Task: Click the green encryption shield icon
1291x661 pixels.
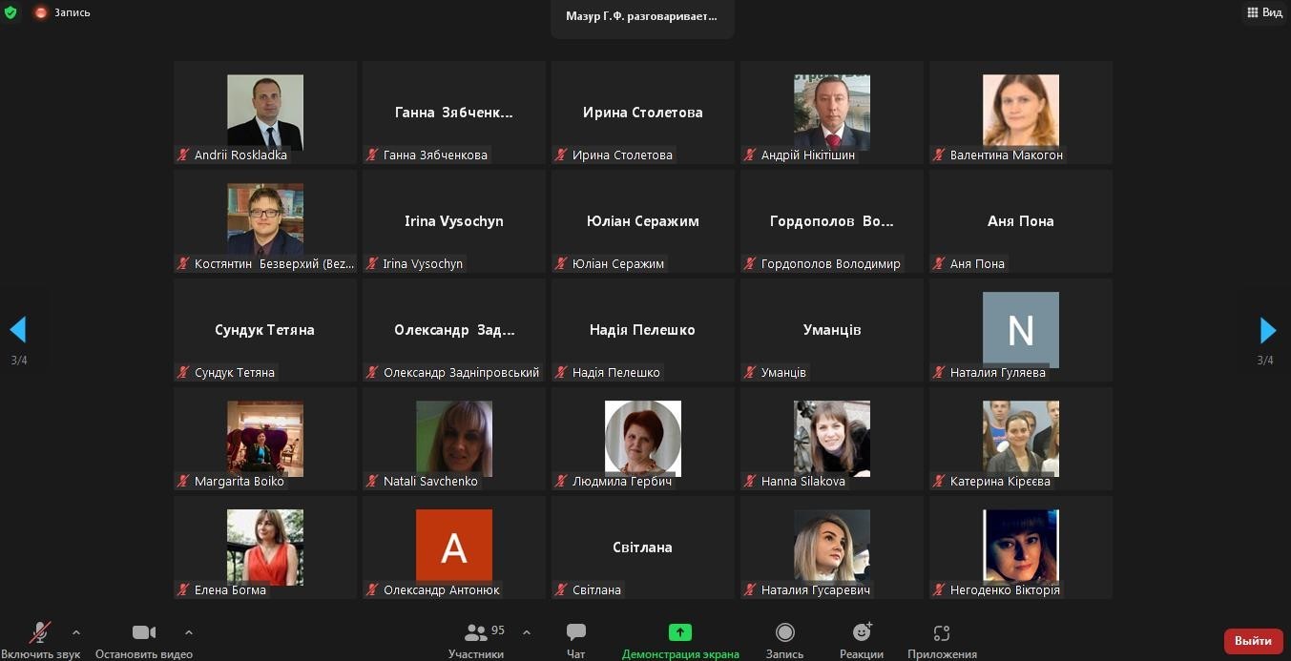Action: tap(10, 12)
